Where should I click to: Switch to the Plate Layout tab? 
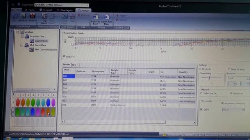click(65, 10)
